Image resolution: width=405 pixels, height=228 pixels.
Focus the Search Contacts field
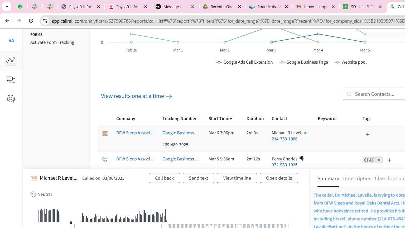click(374, 94)
